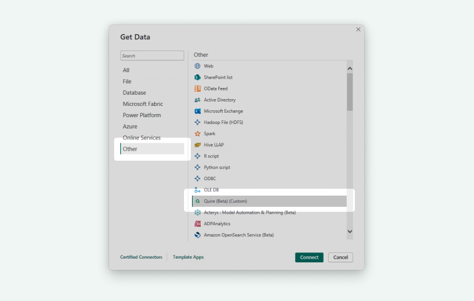The image size is (474, 301).
Task: Choose Amazon OpenSearch Service icon
Action: tap(198, 235)
